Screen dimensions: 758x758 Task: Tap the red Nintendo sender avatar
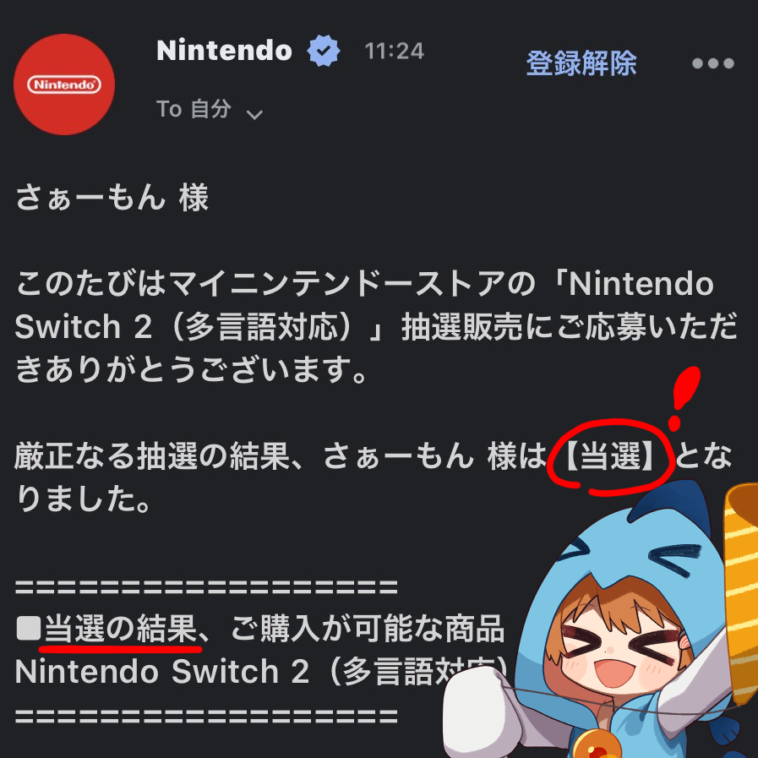point(64,85)
